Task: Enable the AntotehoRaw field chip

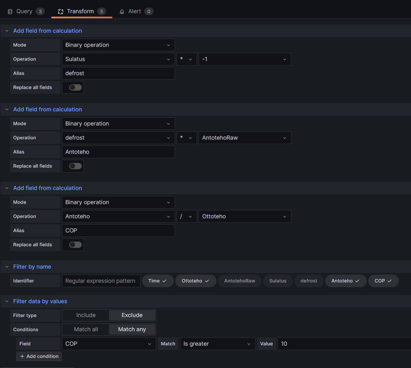Action: (239, 281)
